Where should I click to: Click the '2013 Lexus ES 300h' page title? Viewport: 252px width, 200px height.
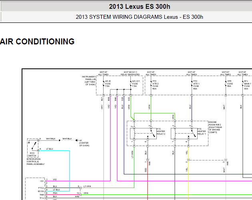140,6
